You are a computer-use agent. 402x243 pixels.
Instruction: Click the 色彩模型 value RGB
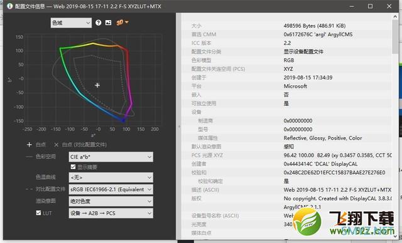289,60
